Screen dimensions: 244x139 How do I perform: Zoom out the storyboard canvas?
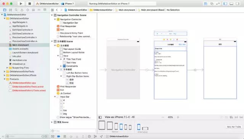[163, 117]
